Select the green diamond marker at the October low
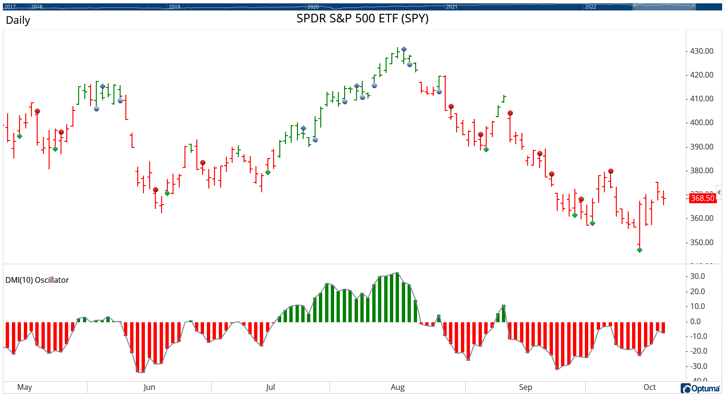725x397 pixels. coord(640,250)
